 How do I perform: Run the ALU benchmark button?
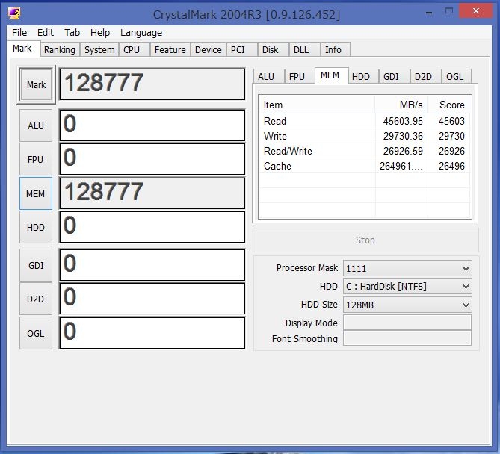point(36,125)
